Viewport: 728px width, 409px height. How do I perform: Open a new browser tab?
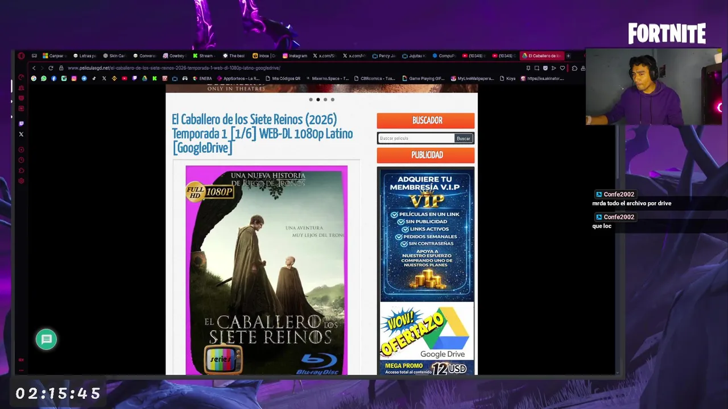[568, 56]
